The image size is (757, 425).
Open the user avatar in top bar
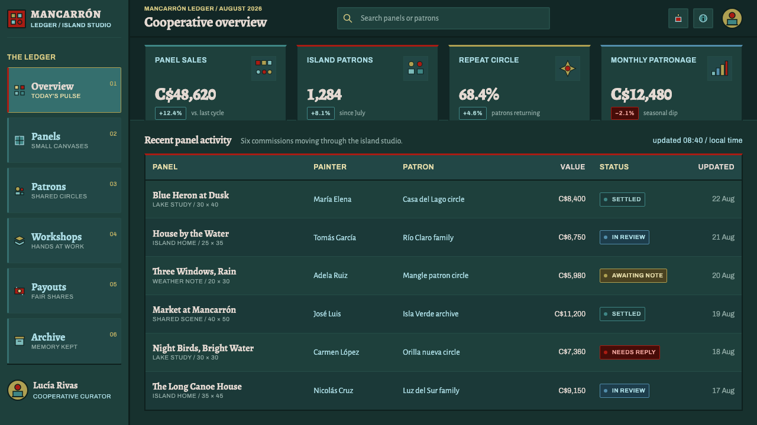732,18
